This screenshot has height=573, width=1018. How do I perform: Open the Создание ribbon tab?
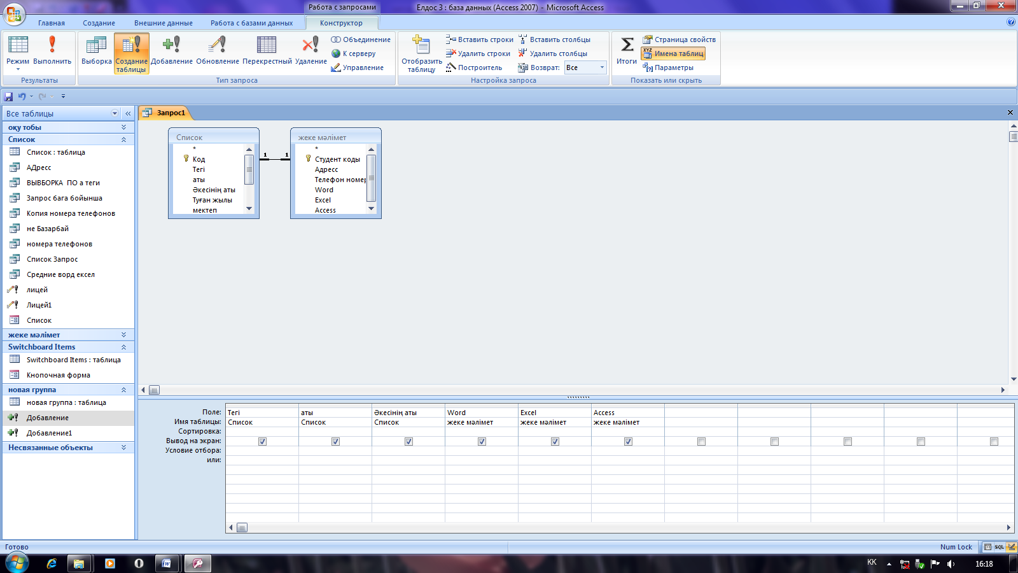(x=99, y=23)
